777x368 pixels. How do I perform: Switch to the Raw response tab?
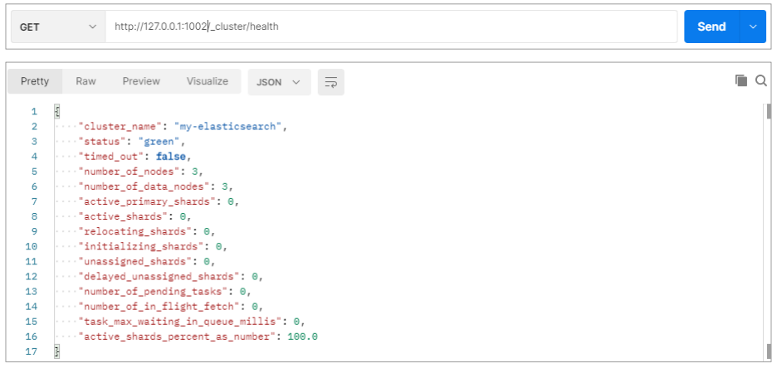coord(86,81)
